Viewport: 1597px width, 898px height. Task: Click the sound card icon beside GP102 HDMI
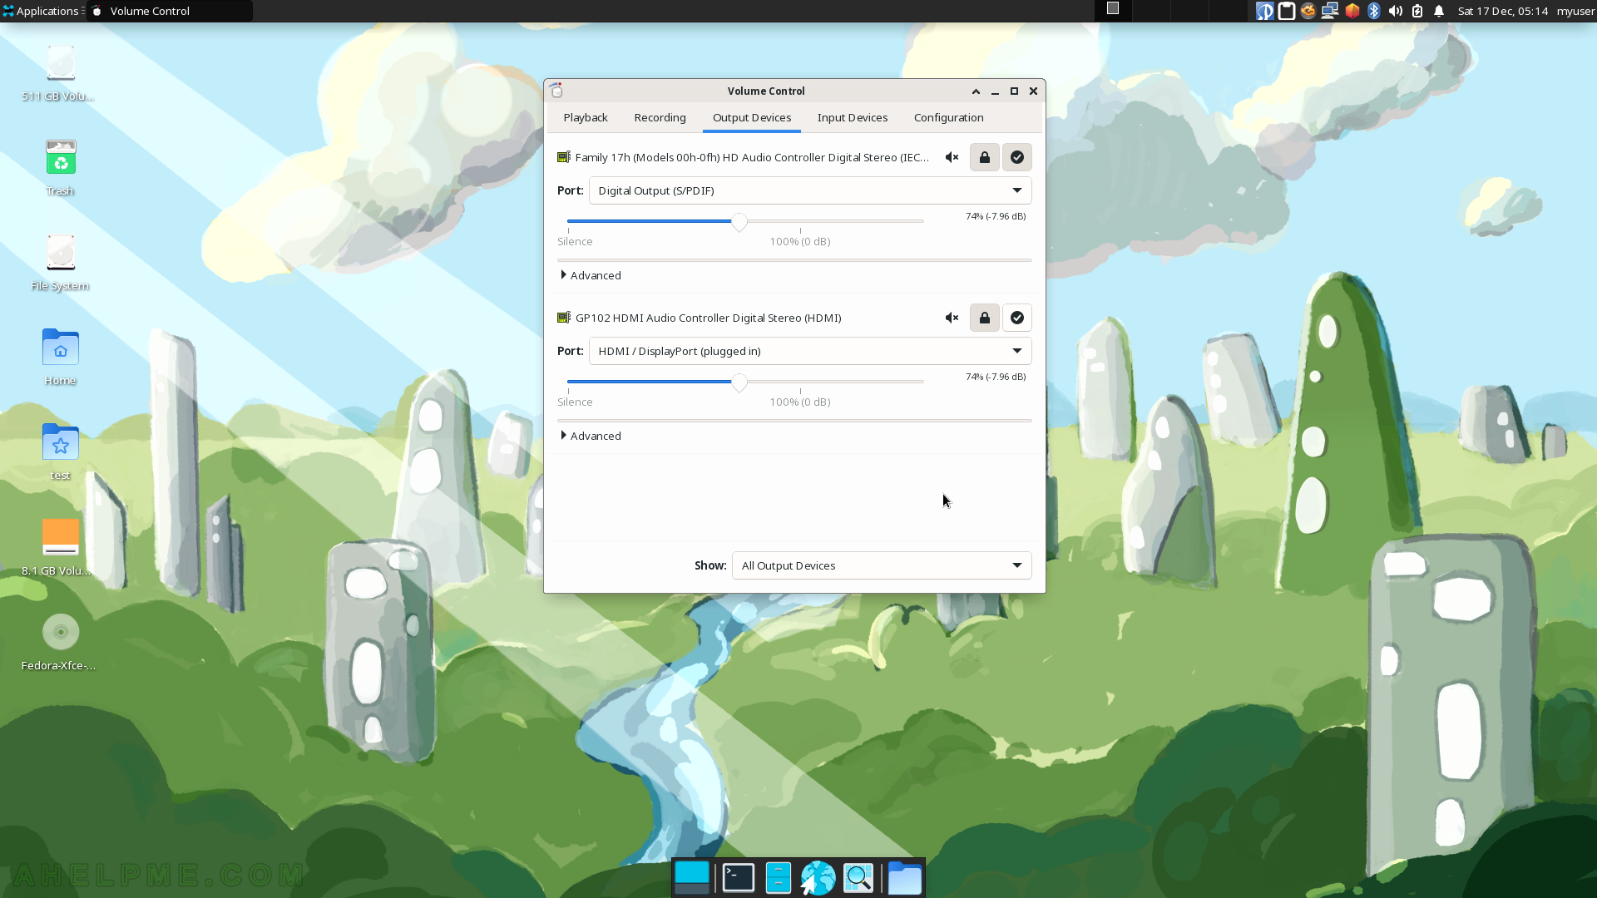click(564, 318)
